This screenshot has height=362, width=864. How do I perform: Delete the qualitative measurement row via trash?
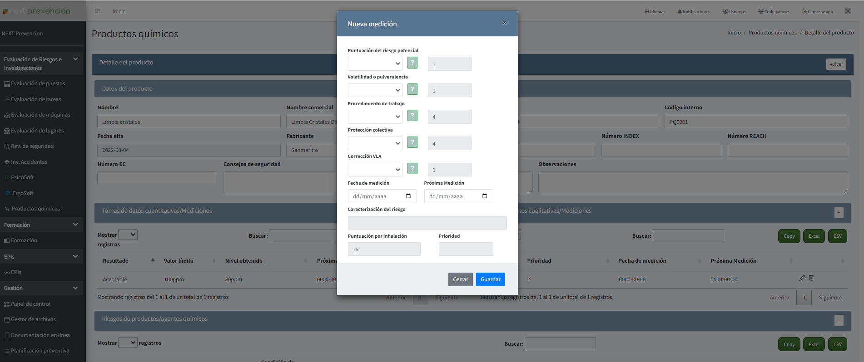pyautogui.click(x=811, y=278)
